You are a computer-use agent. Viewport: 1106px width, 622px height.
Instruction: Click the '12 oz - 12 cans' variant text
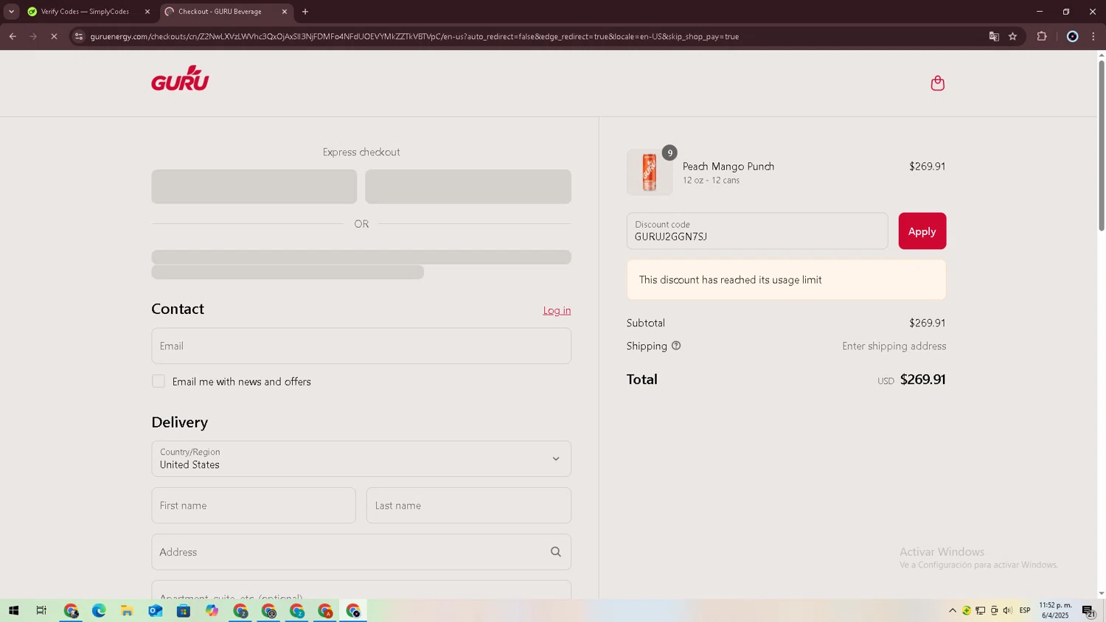click(x=711, y=181)
